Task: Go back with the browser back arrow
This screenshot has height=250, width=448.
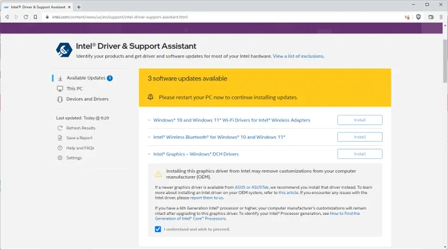Action: click(x=7, y=17)
